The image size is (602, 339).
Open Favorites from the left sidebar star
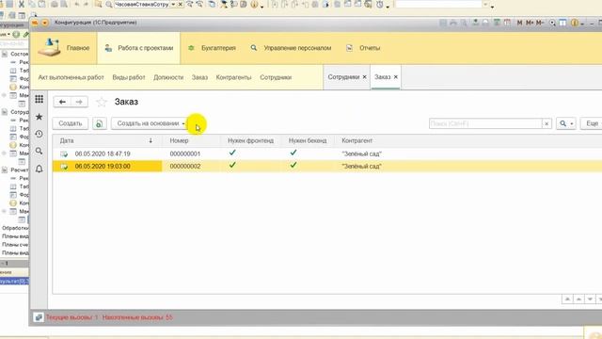[x=39, y=117]
